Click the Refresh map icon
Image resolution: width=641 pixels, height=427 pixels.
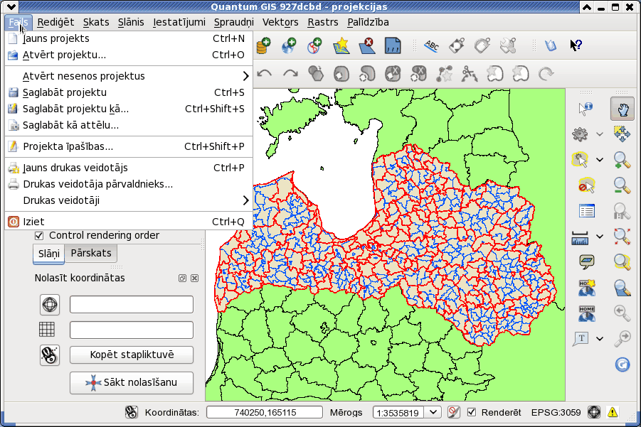click(623, 364)
